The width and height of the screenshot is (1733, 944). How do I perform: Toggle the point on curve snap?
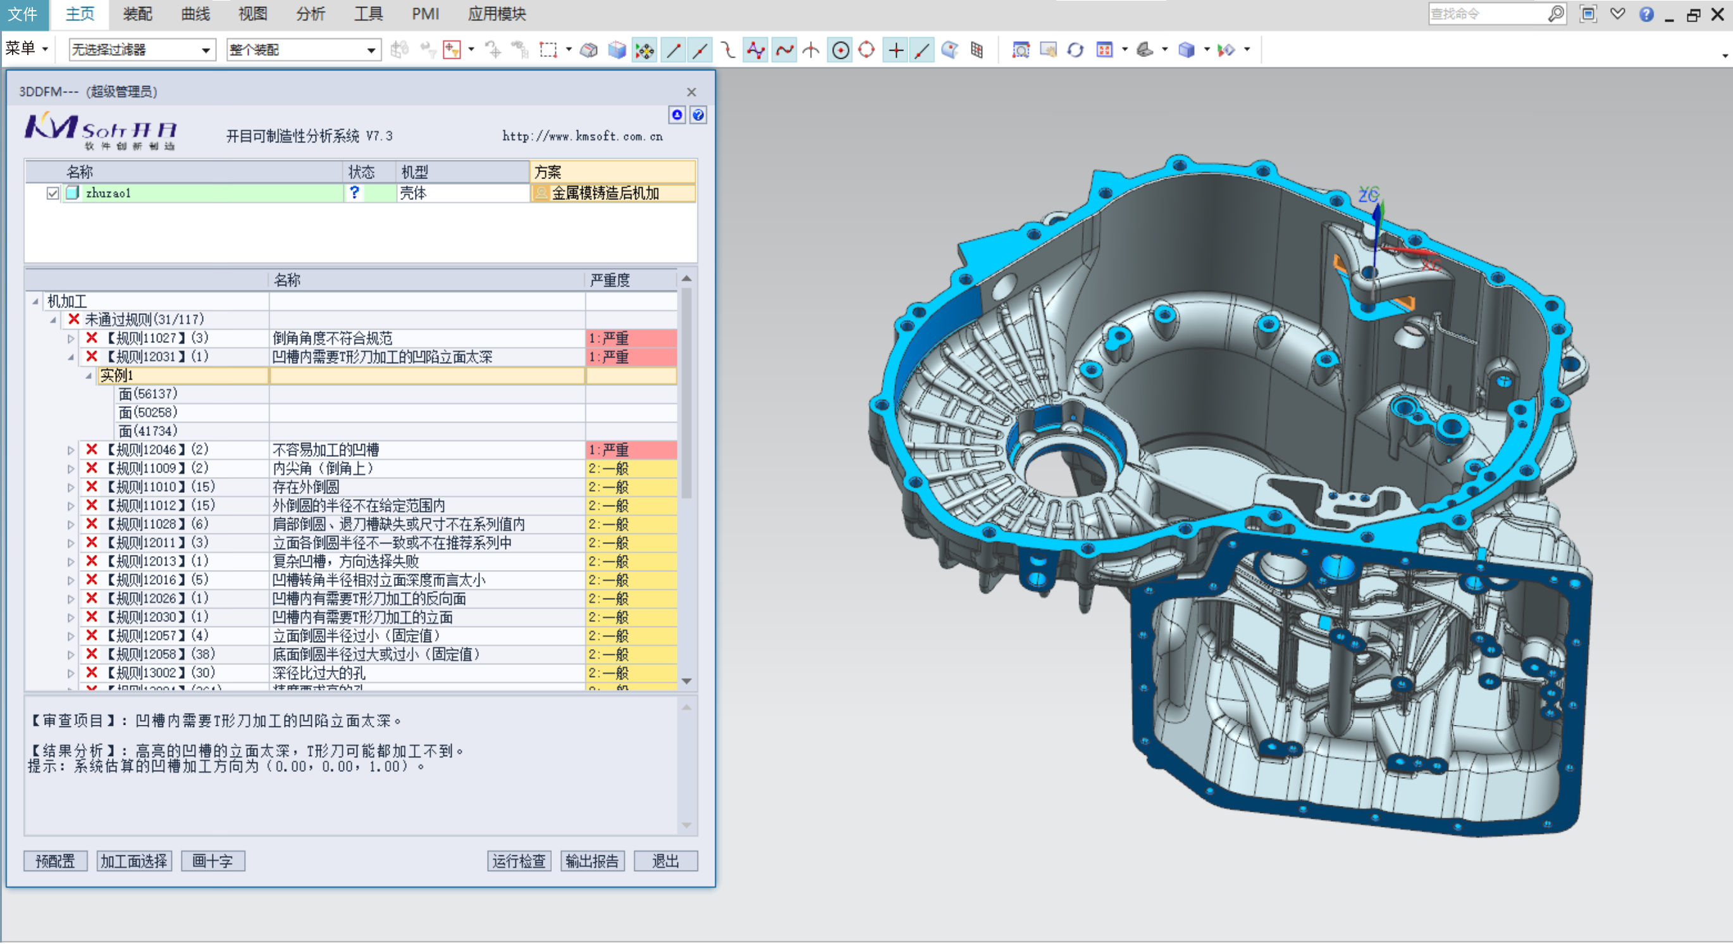[x=922, y=50]
